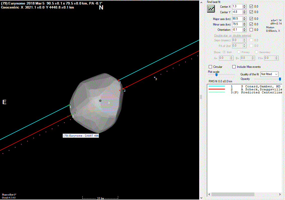Click the Minor axis (km) input field

click(x=237, y=24)
